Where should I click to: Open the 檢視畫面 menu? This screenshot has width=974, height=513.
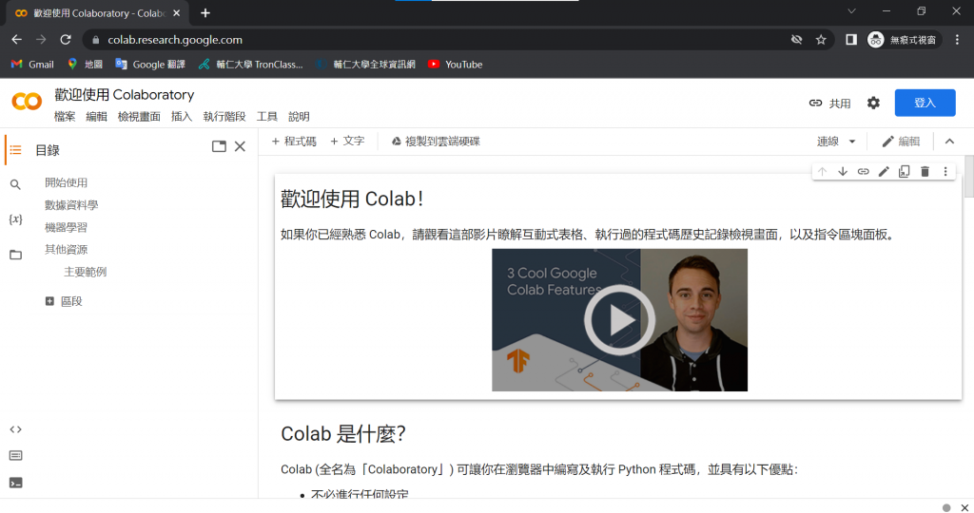139,117
